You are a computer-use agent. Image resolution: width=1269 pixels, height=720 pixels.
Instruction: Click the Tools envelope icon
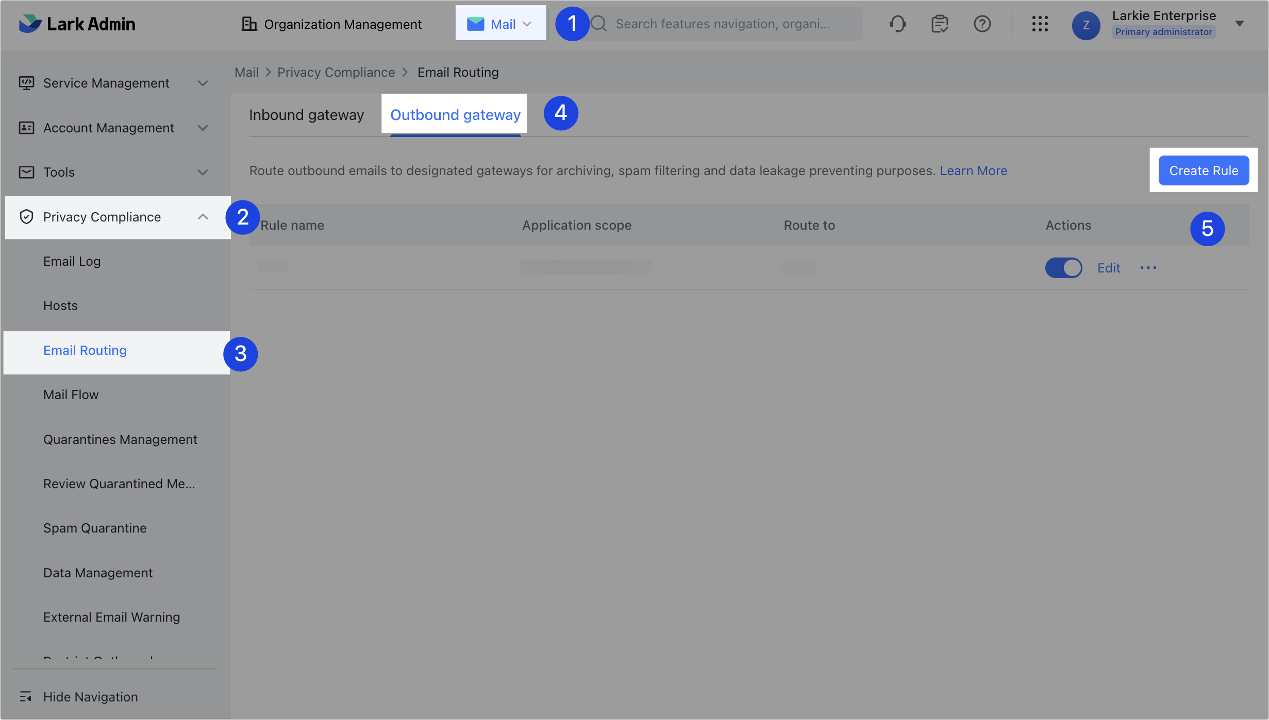27,172
